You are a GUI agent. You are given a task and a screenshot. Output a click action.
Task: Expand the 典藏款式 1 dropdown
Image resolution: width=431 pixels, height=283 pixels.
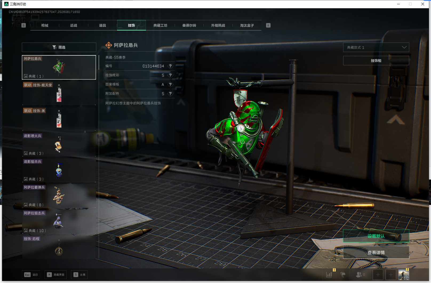pos(376,47)
